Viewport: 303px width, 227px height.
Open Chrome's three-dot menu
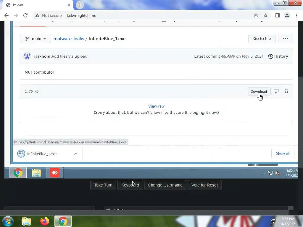[x=296, y=15]
